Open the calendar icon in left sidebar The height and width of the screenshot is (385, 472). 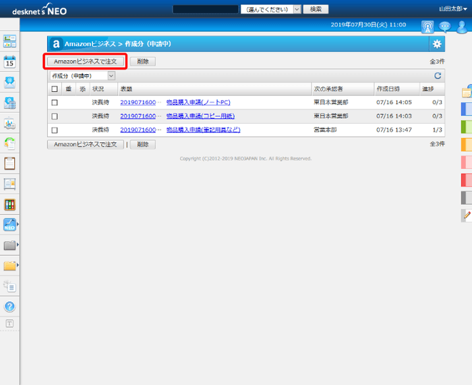pos(9,62)
